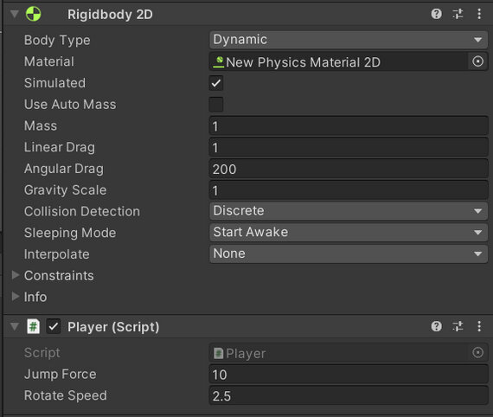This screenshot has width=493, height=417.
Task: Open the Body Type dropdown
Action: click(x=349, y=40)
